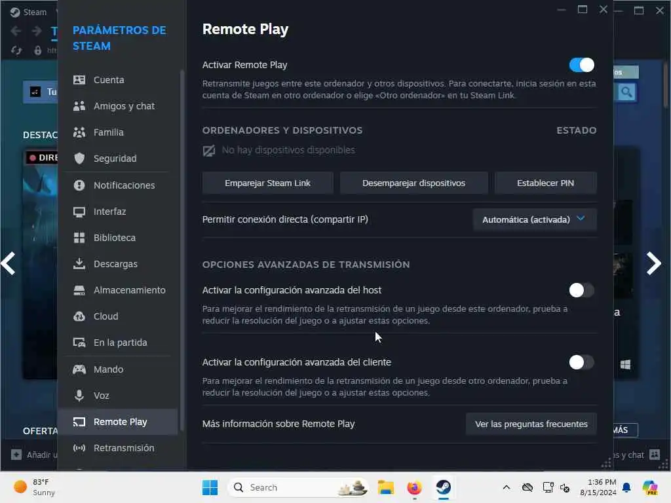Click the Copilot icon in the taskbar
The width and height of the screenshot is (671, 503).
(651, 487)
